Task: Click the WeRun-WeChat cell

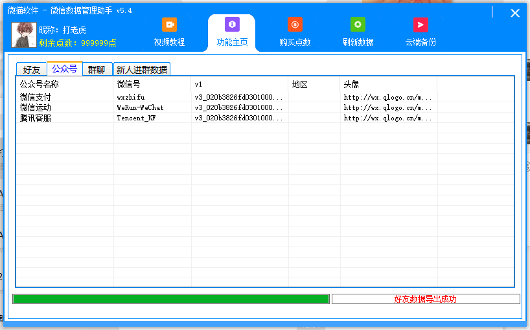Action: point(140,107)
